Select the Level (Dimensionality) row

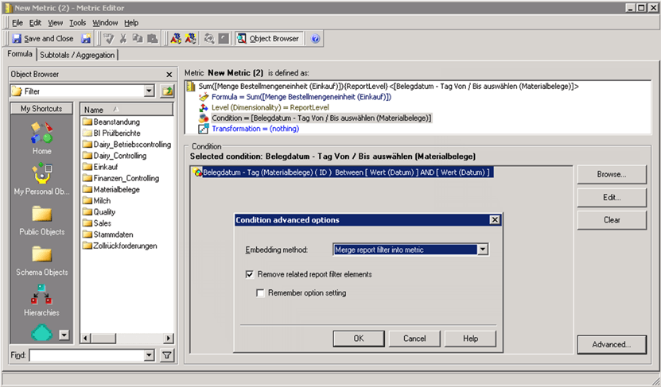coord(270,107)
